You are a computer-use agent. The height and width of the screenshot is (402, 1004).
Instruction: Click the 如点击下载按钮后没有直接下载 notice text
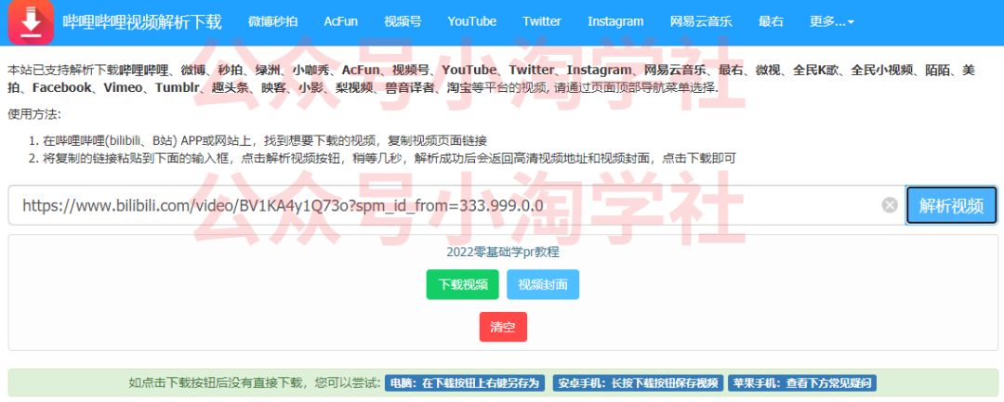point(255,383)
